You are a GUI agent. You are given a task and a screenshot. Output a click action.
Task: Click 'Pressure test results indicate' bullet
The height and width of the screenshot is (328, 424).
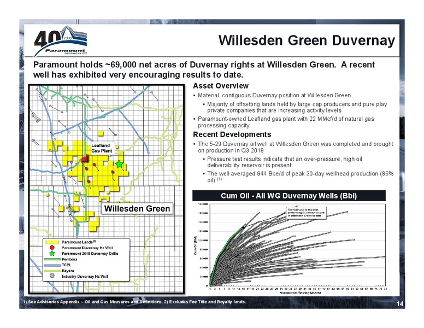click(285, 162)
